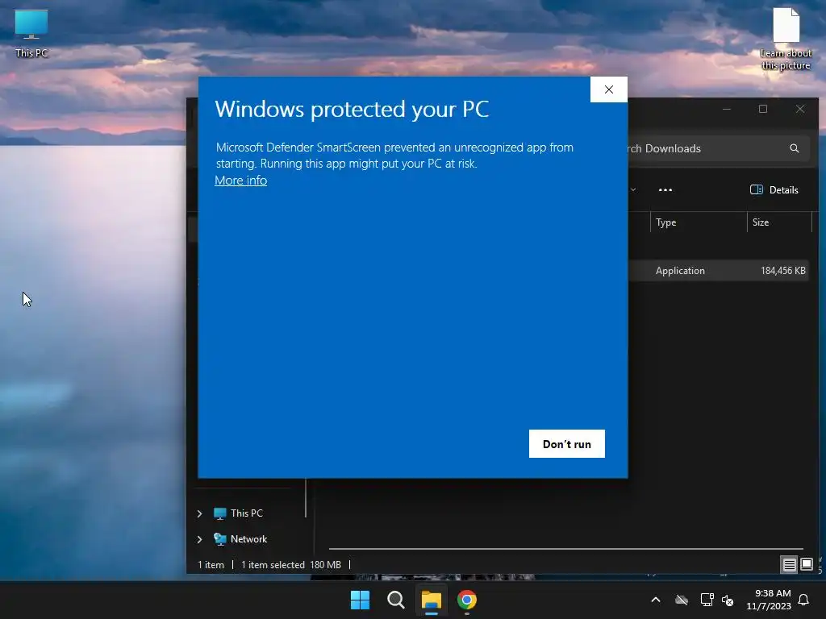Open Google Chrome from taskbar
This screenshot has height=619, width=826.
coord(467,600)
